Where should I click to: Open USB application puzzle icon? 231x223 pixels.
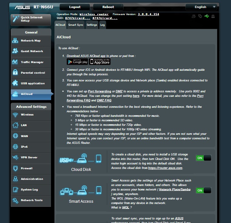pyautogui.click(x=15, y=83)
